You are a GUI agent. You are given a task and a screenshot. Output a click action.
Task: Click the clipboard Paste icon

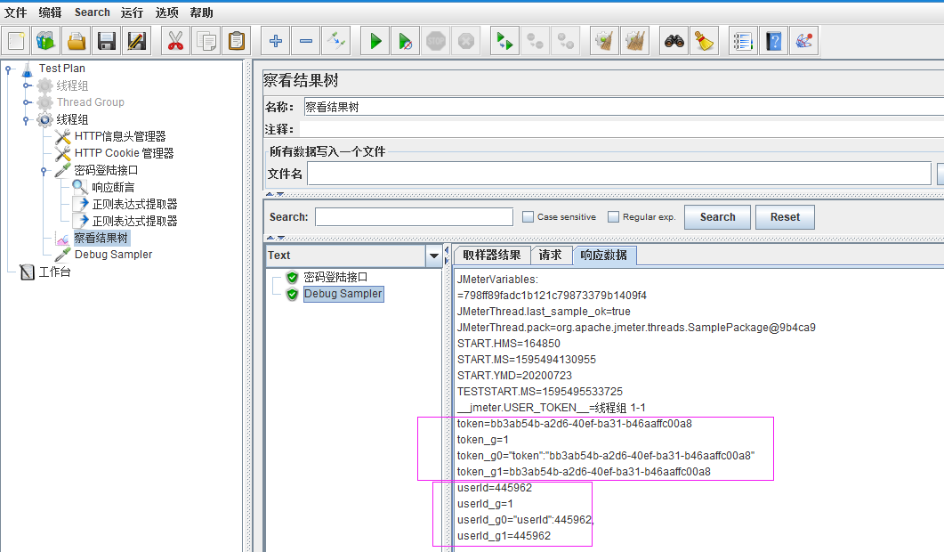pyautogui.click(x=236, y=41)
